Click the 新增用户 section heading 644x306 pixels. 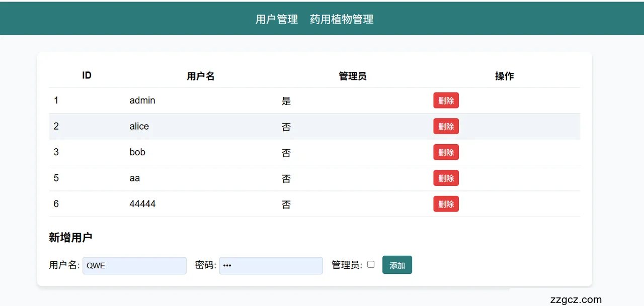tap(70, 238)
